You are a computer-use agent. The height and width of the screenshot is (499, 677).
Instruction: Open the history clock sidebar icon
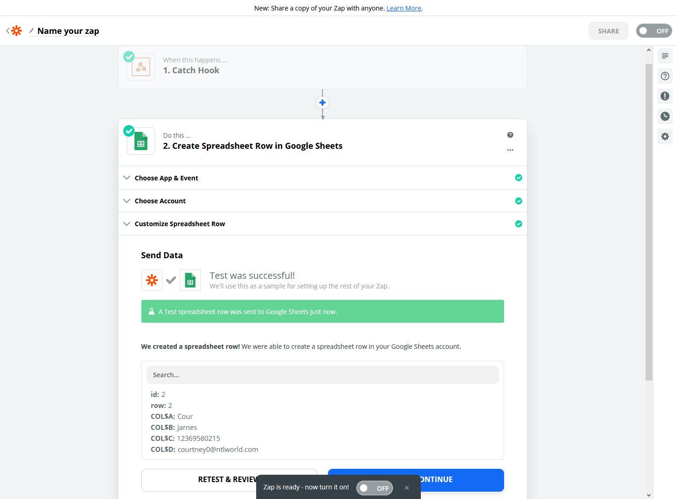tap(665, 116)
